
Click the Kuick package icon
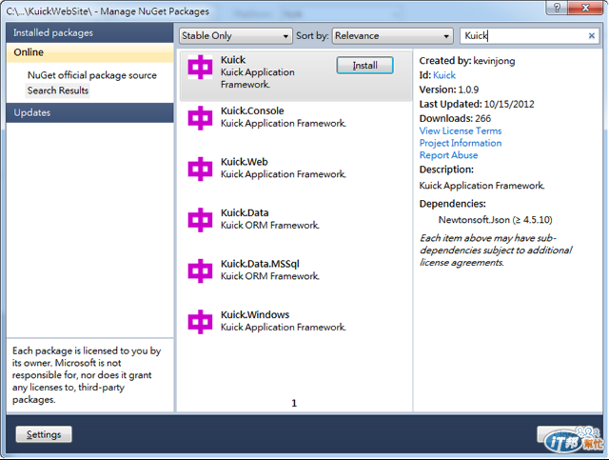(200, 68)
